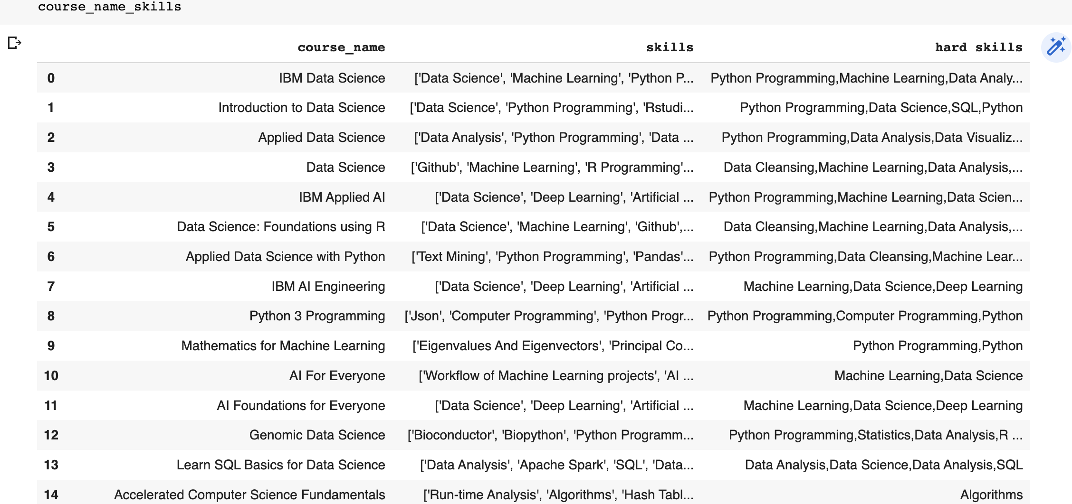Click the IBM Data Science course cell
The image size is (1072, 504).
tap(332, 78)
